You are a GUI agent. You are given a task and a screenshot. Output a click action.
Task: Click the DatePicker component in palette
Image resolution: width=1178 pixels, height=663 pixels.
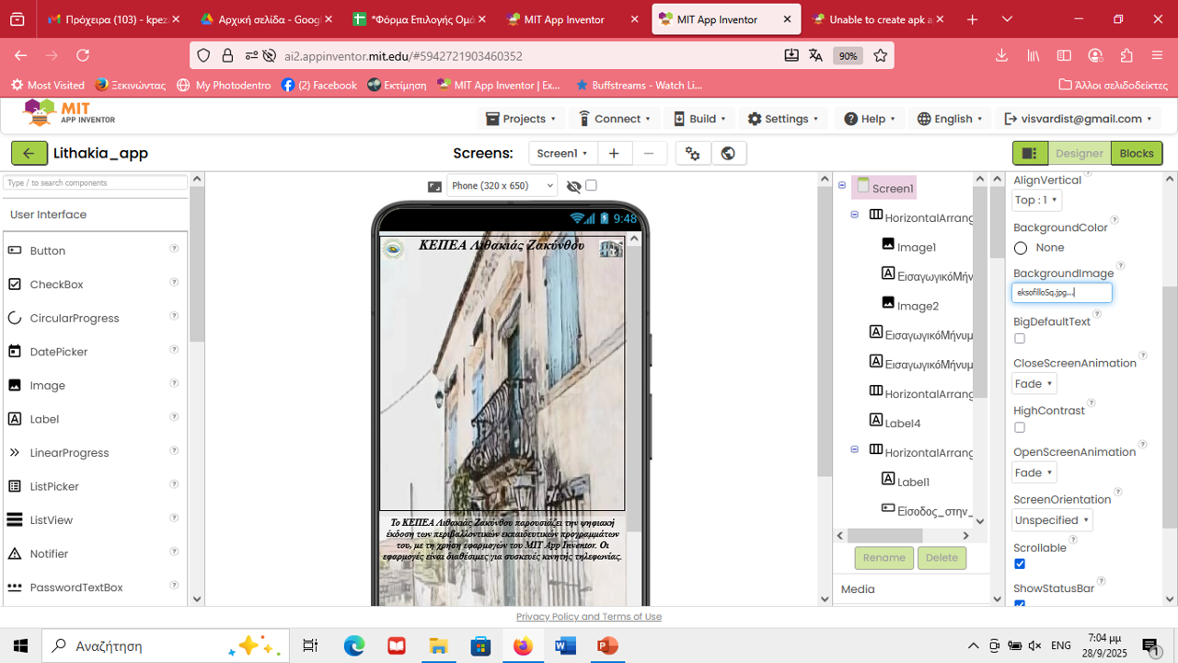point(58,352)
